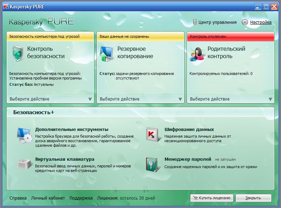Open Виртуальная клавиатура title

click(x=65, y=159)
